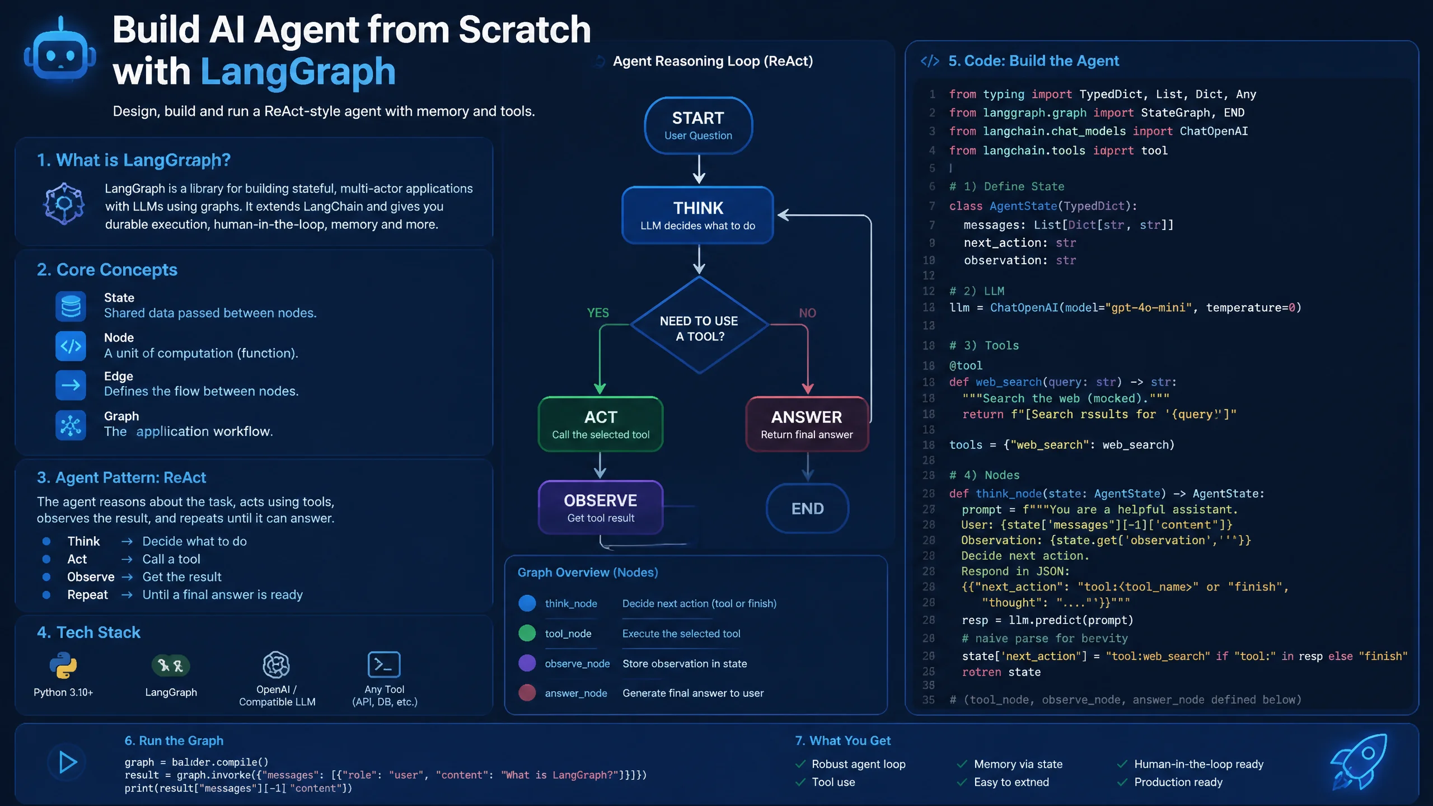Click the "# 4) Nodes" comment line
Viewport: 1433px width, 806px height.
tap(984, 475)
